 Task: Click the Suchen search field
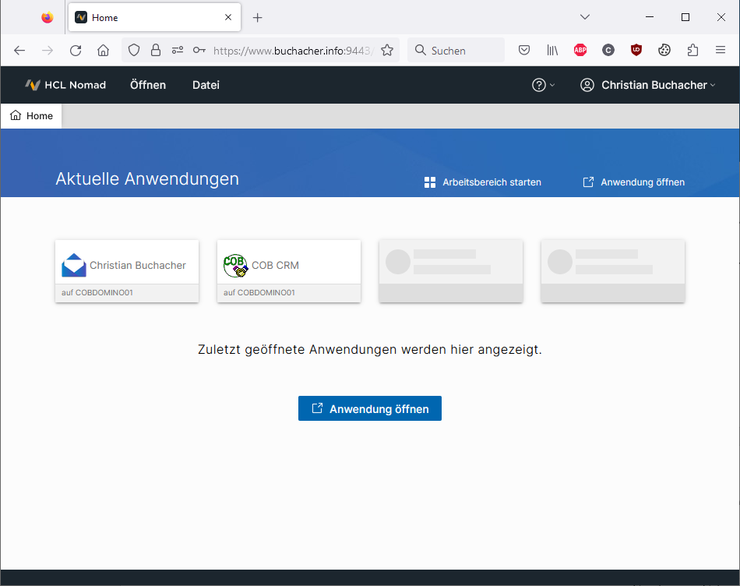click(456, 51)
